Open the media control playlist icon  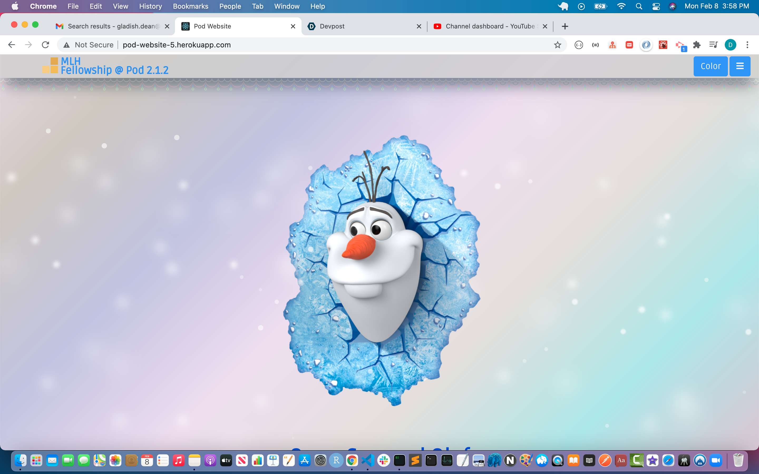[x=713, y=45]
